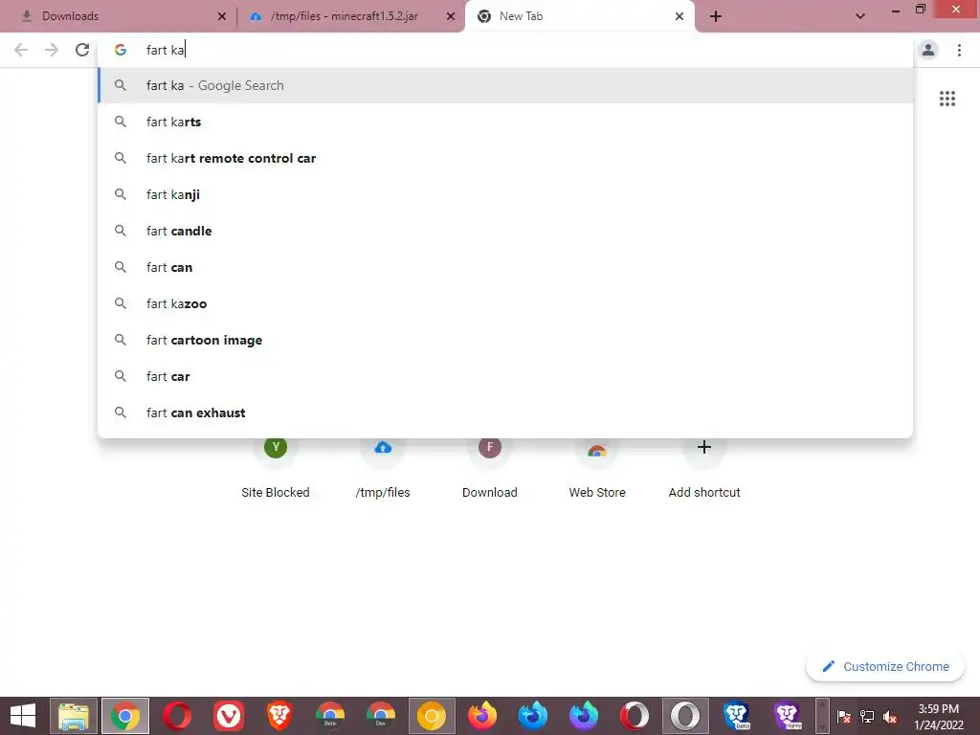This screenshot has height=735, width=980.
Task: Choose the 'fart karts' suggestion
Action: 505,122
